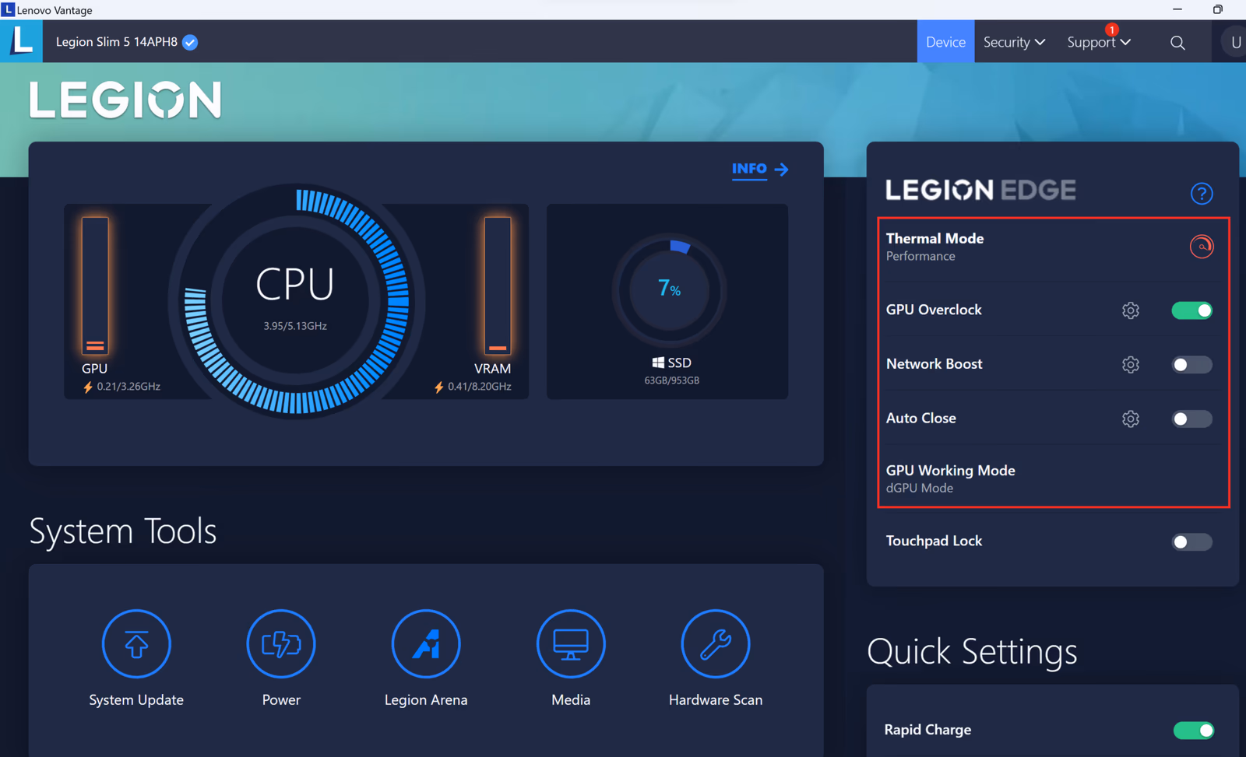Click the Legion Edge help icon
Screen dimensions: 1246x757
1202,193
